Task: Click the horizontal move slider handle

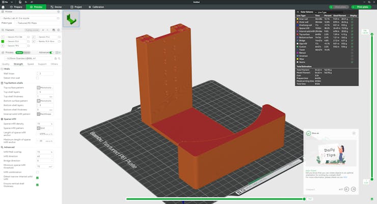Action: (304, 199)
